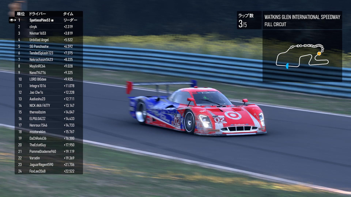Click the 順位 position column header

(21, 14)
